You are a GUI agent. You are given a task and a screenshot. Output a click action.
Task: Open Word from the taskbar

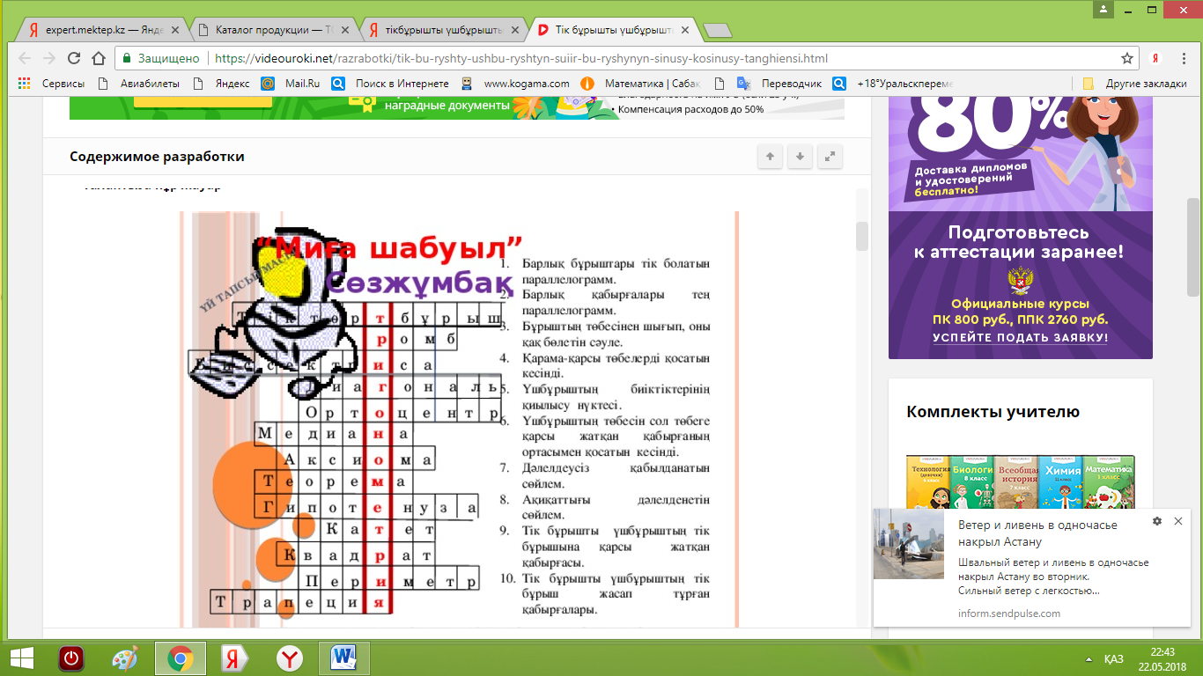[342, 658]
